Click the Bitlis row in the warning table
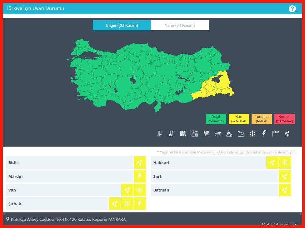The height and width of the screenshot is (228, 305). 69,163
